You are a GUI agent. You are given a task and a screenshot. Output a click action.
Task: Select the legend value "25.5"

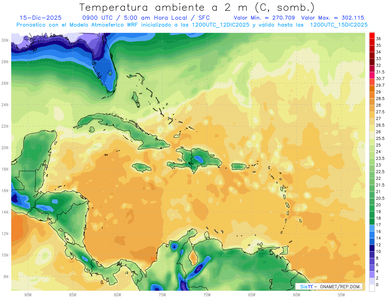tap(380, 138)
